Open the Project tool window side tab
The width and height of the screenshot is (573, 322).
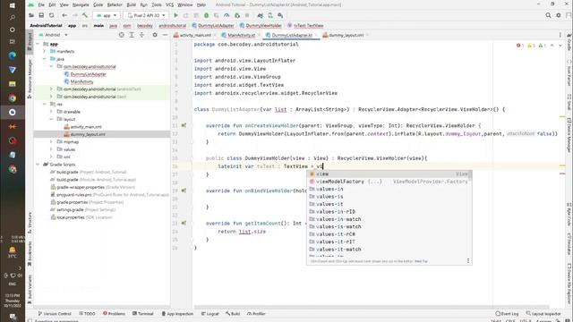[30, 41]
